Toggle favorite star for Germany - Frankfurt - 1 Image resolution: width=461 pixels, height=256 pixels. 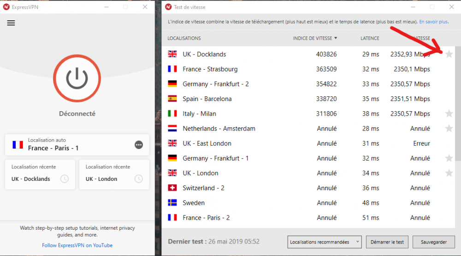pos(449,158)
